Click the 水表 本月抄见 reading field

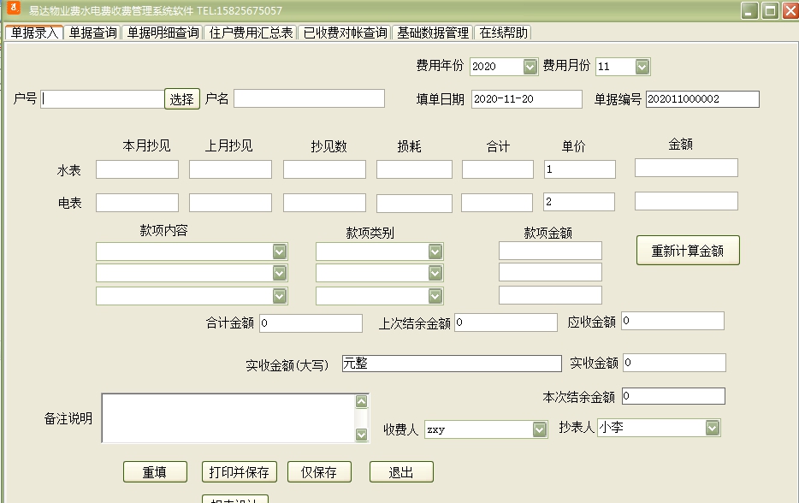tap(137, 169)
